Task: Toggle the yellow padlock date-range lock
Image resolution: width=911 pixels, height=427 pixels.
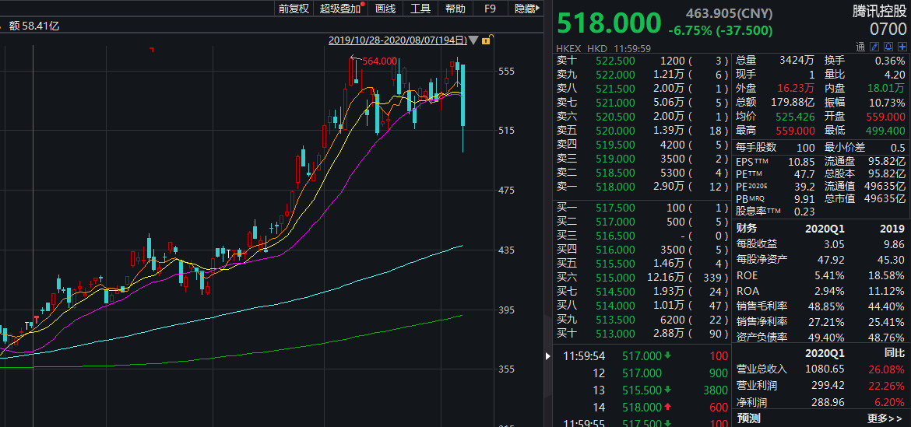Action: click(487, 40)
